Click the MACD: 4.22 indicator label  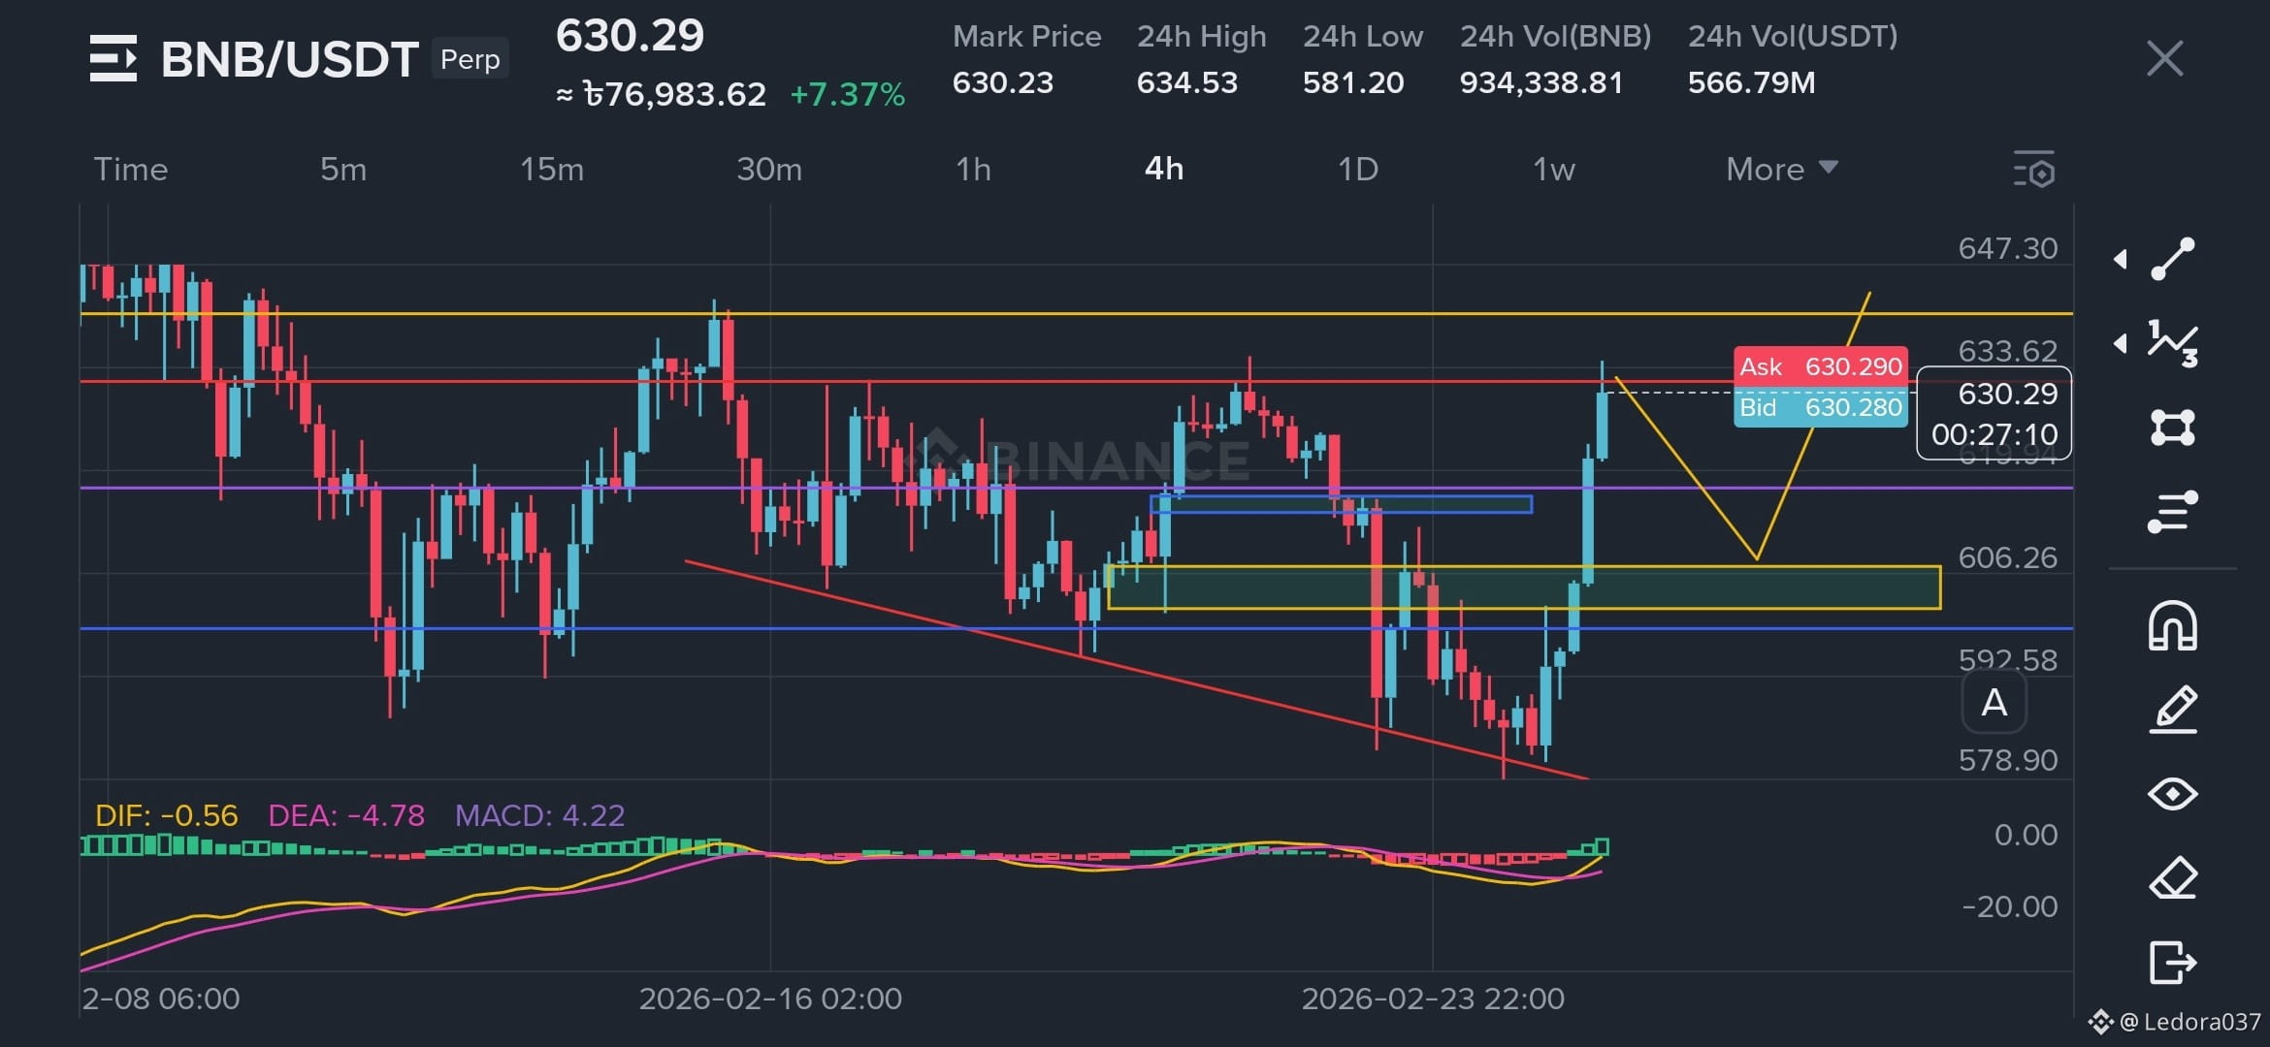point(540,815)
